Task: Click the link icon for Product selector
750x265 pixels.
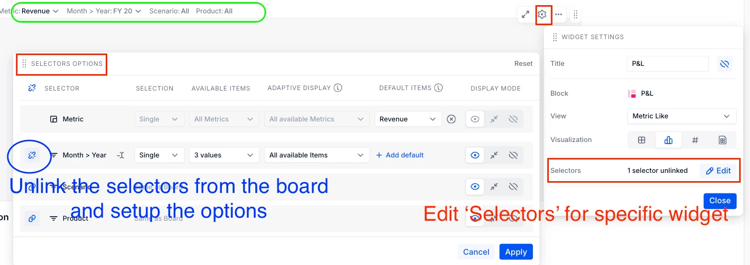Action: point(32,219)
